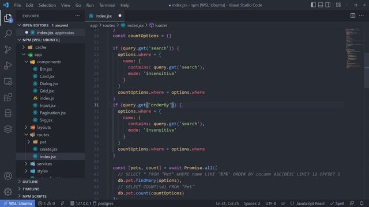
Task: Toggle the Spell checker status item
Action: [x=337, y=204]
